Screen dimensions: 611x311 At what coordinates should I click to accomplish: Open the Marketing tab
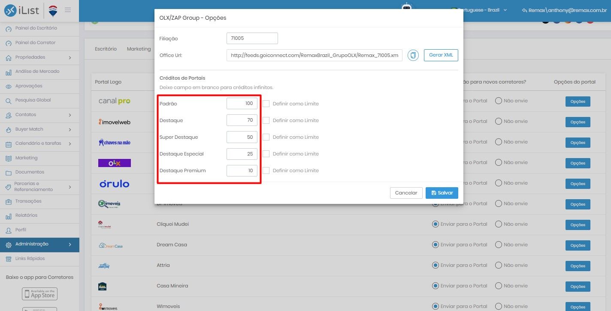click(x=139, y=49)
